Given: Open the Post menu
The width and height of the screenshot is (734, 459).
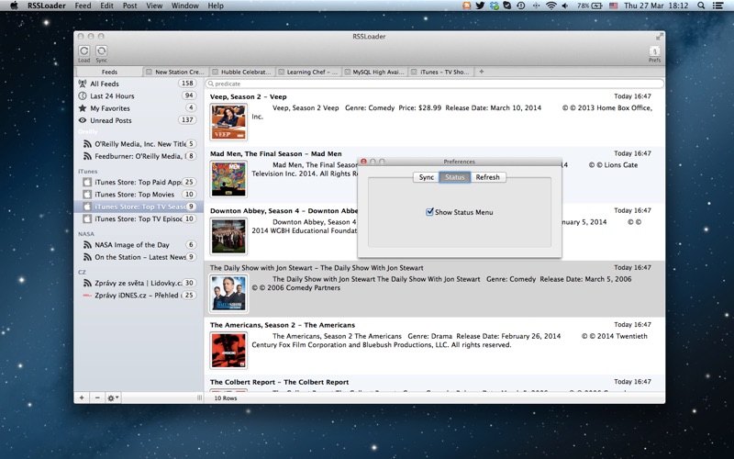Looking at the screenshot, I should pyautogui.click(x=129, y=6).
